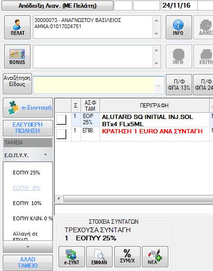Click the ellipsis button beside search field

158,85
